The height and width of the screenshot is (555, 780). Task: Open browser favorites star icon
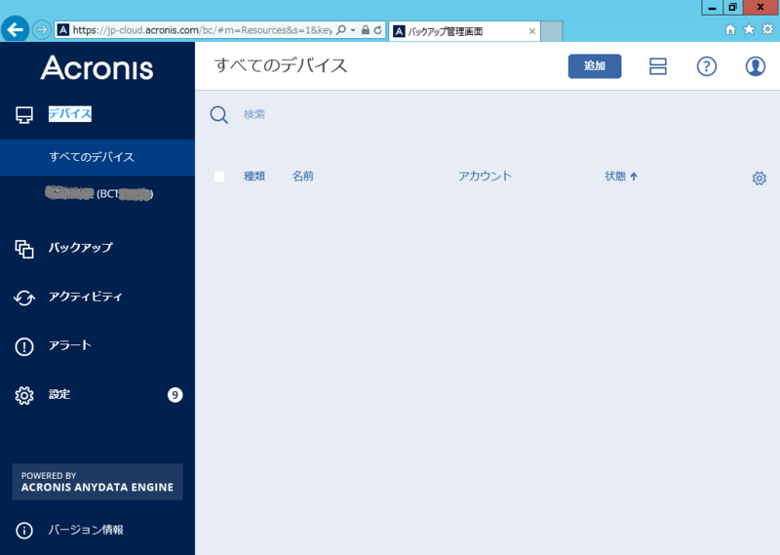[x=749, y=29]
